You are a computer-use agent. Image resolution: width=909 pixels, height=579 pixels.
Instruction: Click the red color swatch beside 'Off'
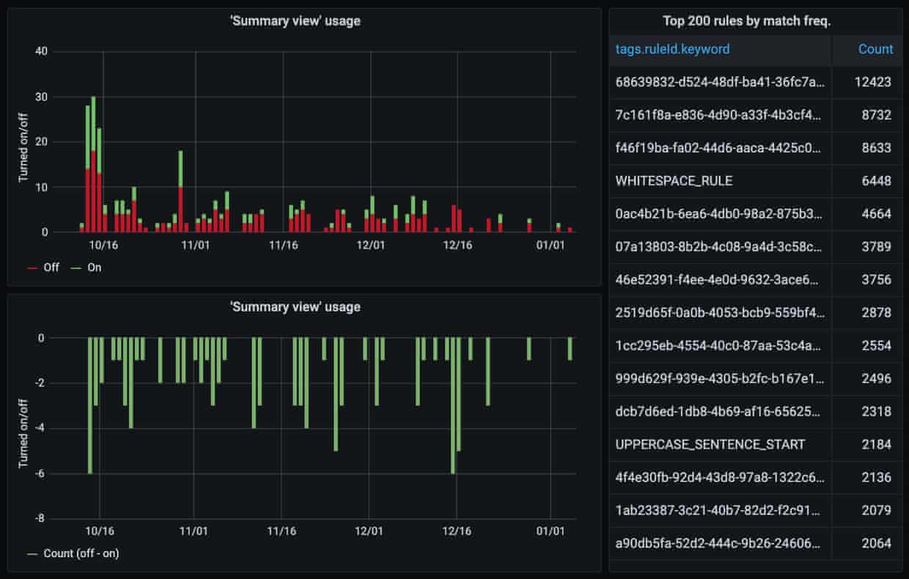coord(32,268)
